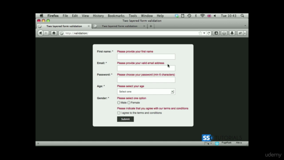The width and height of the screenshot is (284, 160).
Task: Open the History menu
Action: pos(98,16)
